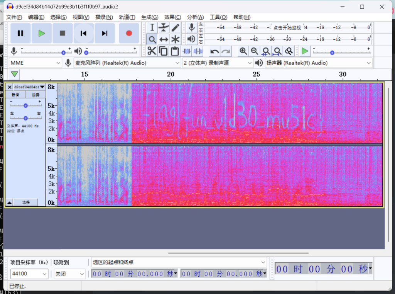Open the 效果(C) menu
The width and height of the screenshot is (395, 294).
[172, 17]
